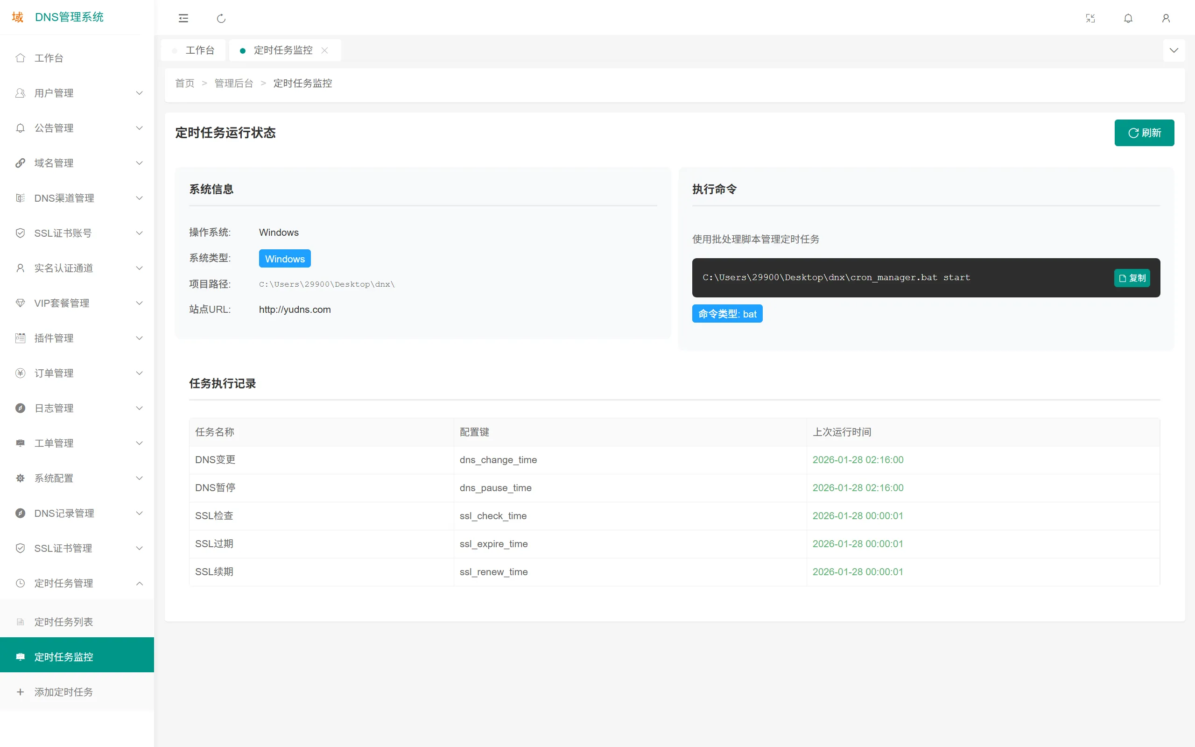The width and height of the screenshot is (1195, 747).
Task: Open 管理后台 from the breadcrumb
Action: click(234, 83)
